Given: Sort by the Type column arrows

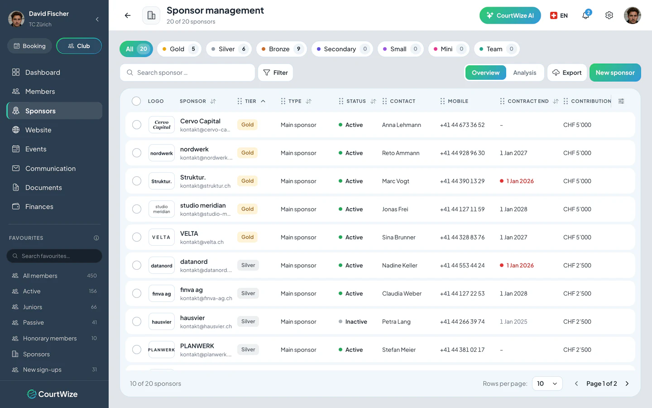Looking at the screenshot, I should click(308, 101).
